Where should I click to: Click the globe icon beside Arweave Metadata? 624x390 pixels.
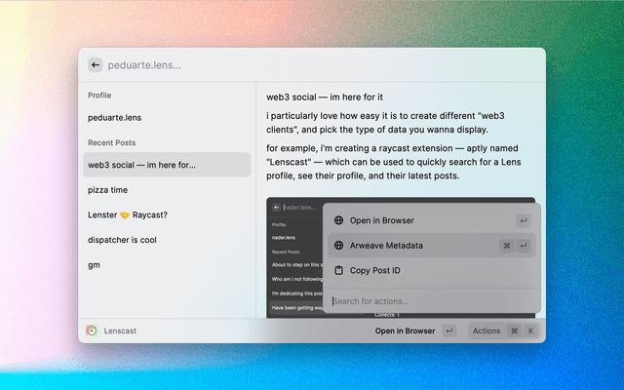[x=338, y=246]
